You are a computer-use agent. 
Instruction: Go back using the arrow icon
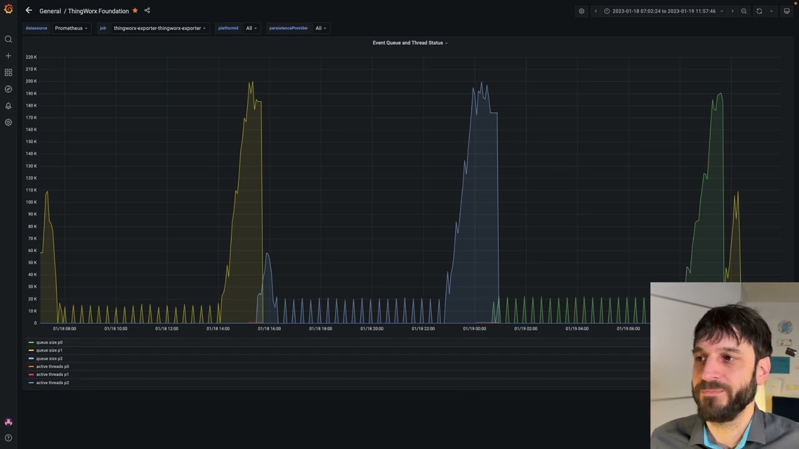pyautogui.click(x=29, y=11)
